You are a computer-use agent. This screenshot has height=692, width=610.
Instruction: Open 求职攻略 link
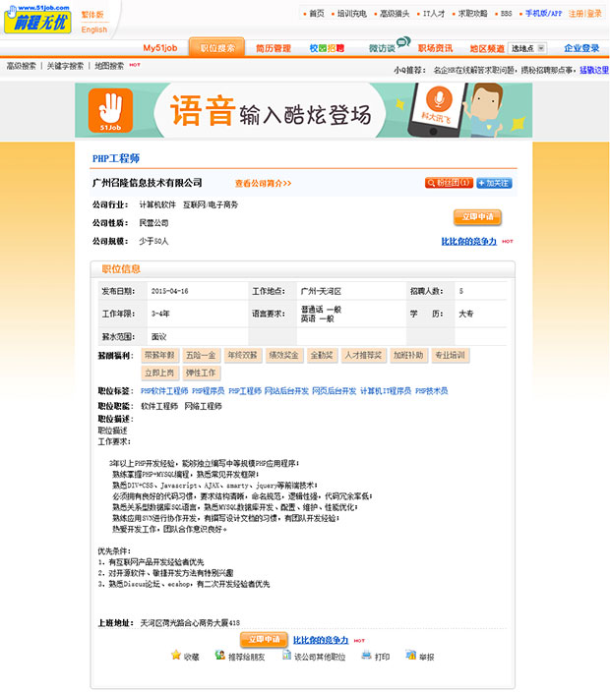tap(472, 14)
